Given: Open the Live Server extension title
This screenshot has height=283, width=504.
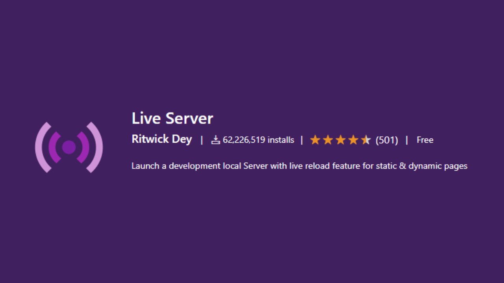Looking at the screenshot, I should click(172, 118).
